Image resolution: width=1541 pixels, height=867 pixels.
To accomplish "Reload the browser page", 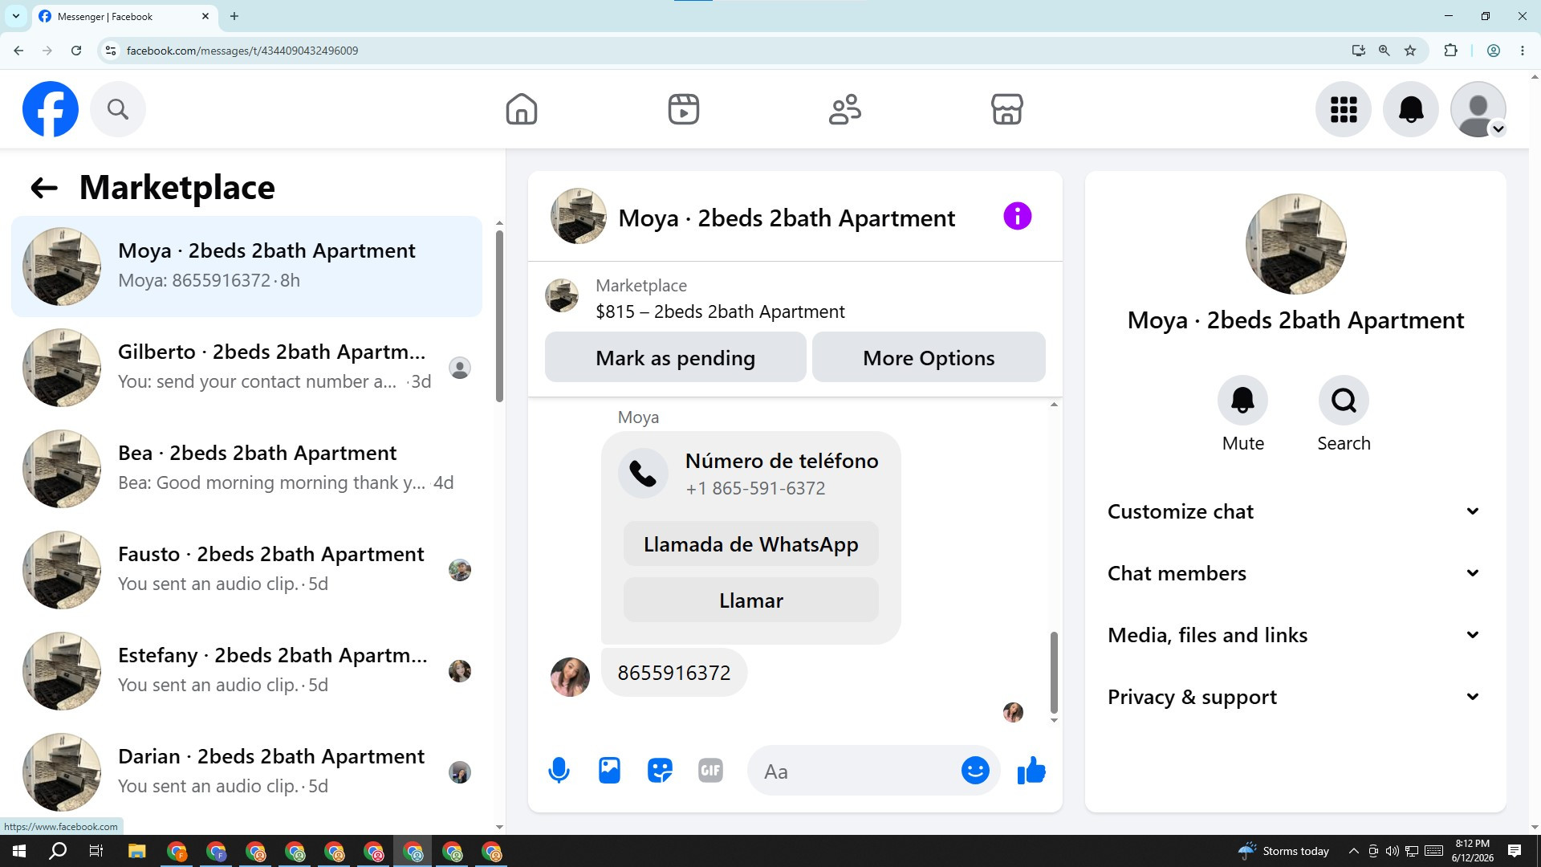I will click(x=76, y=51).
